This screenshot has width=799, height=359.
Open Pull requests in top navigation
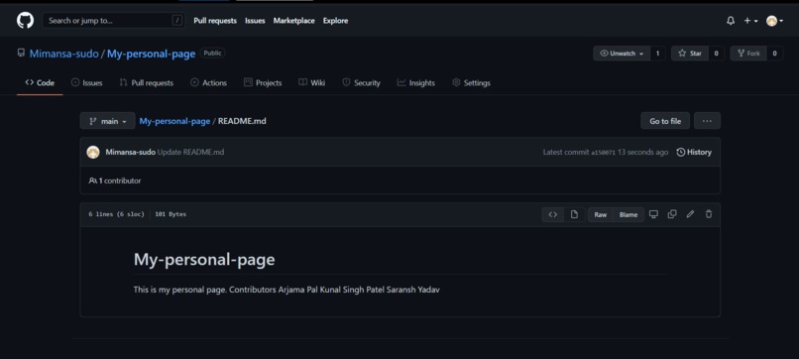coord(215,21)
